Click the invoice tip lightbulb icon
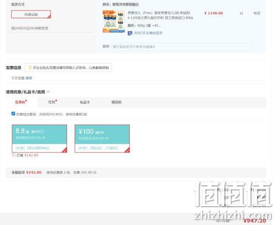 point(30,68)
